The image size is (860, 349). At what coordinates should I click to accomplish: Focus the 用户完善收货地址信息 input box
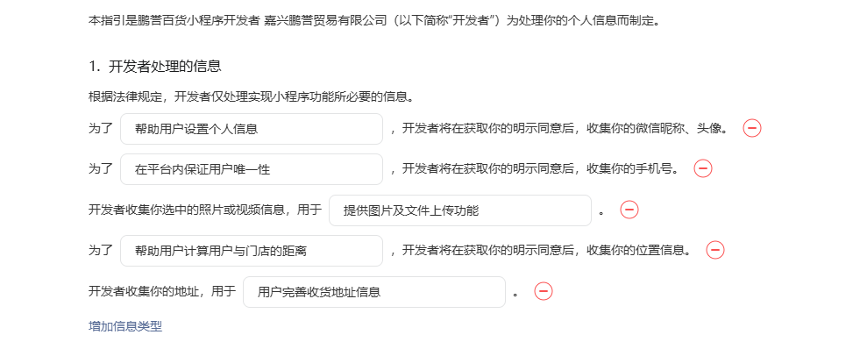374,292
